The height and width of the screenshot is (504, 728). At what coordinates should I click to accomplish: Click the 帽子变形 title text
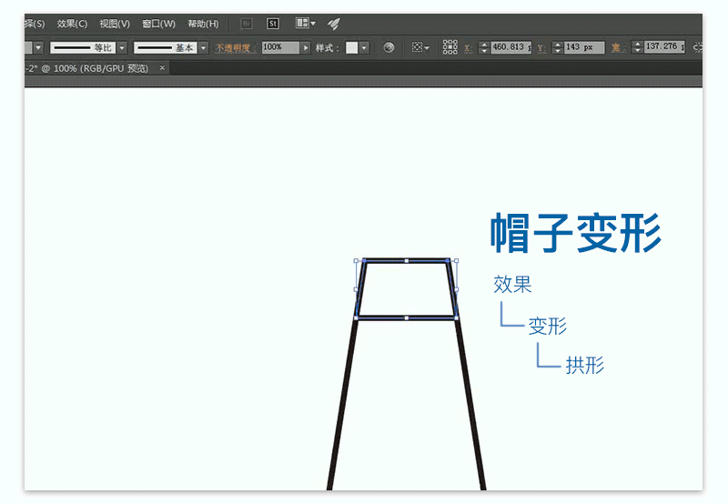click(x=576, y=233)
